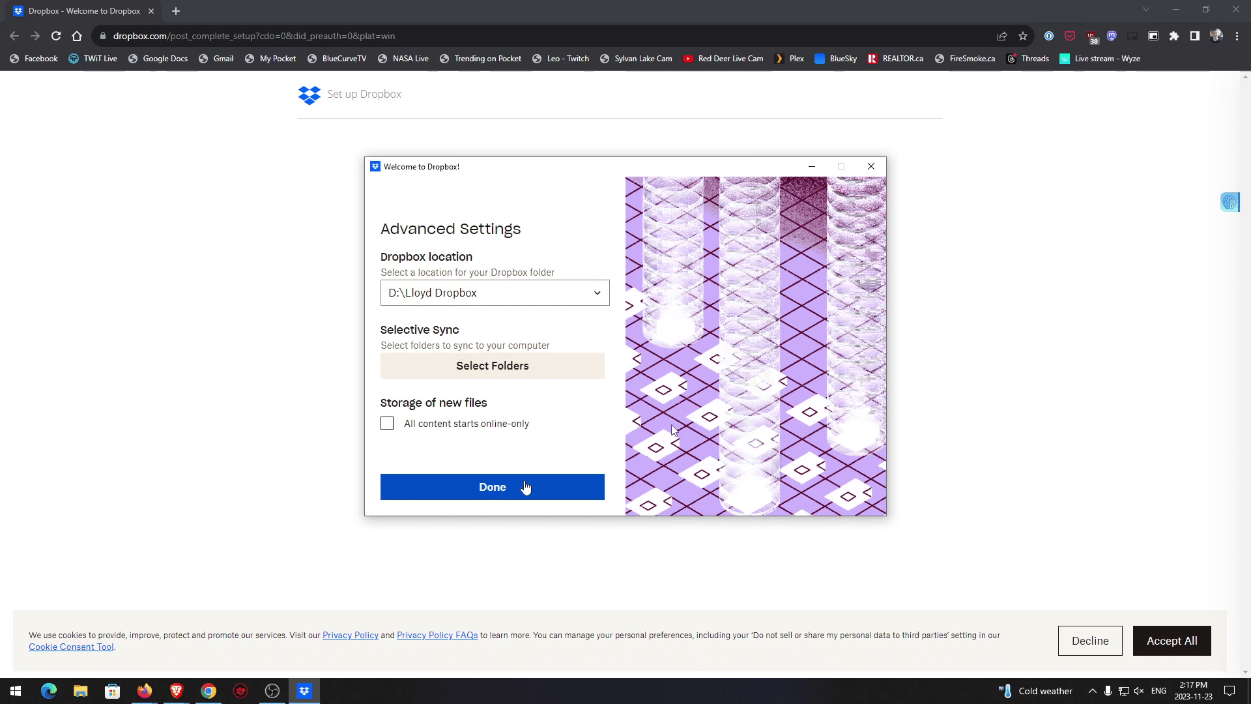Open the Gmail bookmark

click(216, 59)
